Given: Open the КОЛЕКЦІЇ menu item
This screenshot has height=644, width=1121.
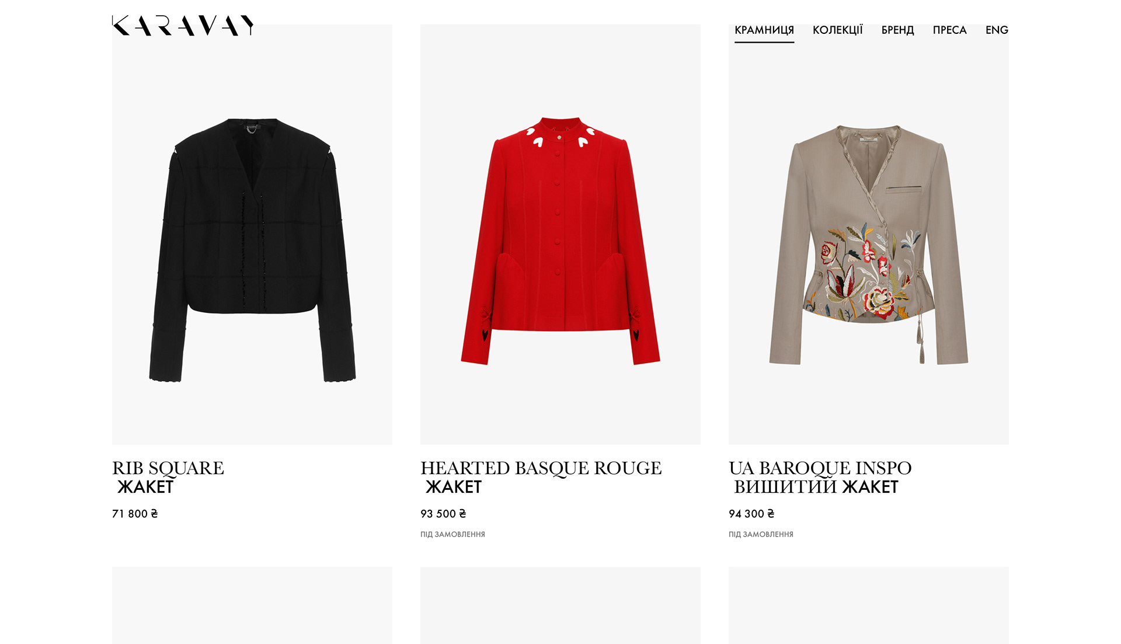Looking at the screenshot, I should coord(838,30).
